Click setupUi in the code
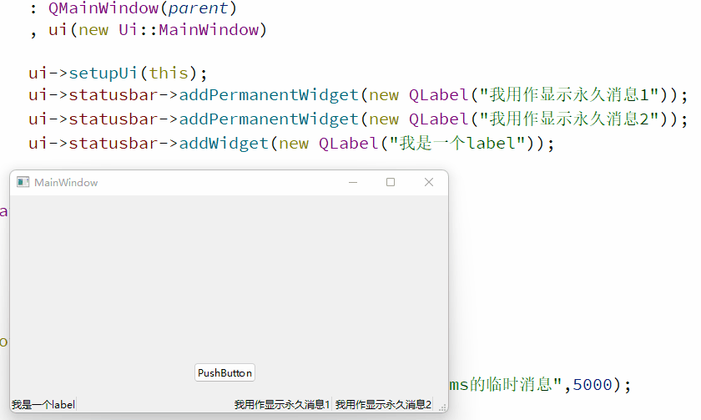Viewport: 701px width, 420px height. pyautogui.click(x=103, y=73)
